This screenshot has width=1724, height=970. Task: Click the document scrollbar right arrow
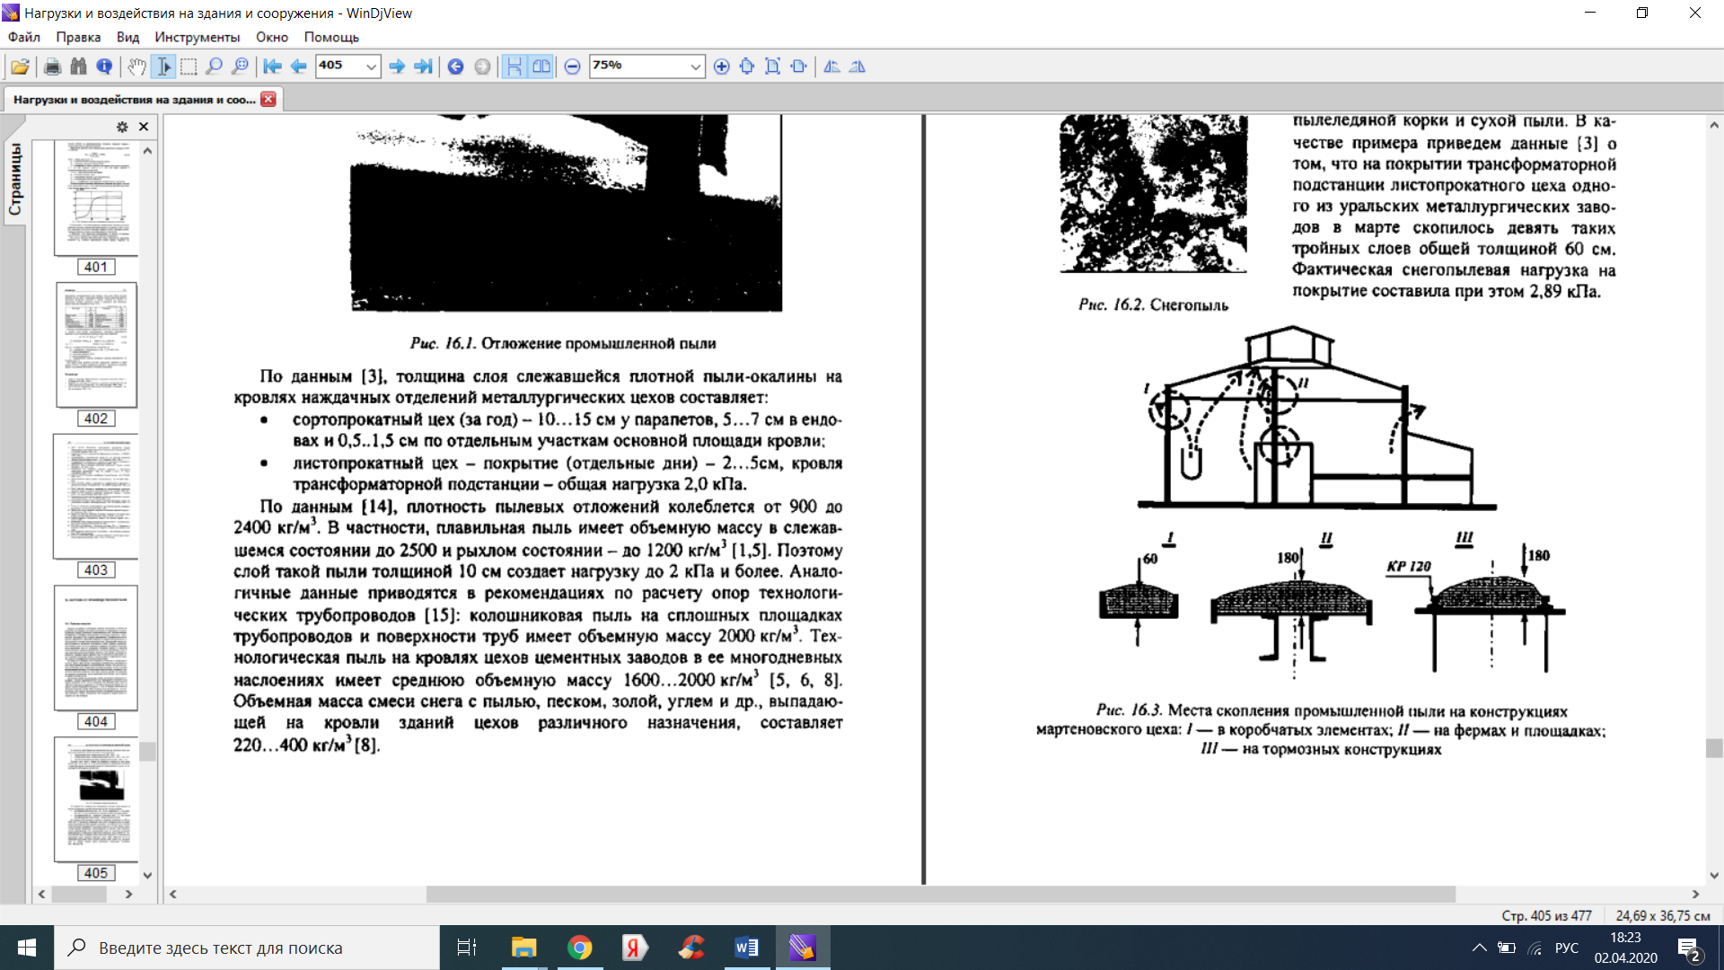click(1695, 895)
